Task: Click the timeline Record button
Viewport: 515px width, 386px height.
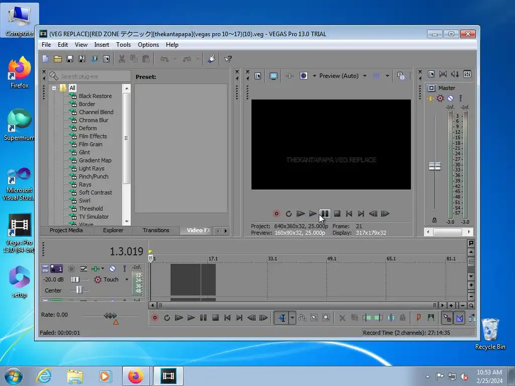Action: (x=155, y=318)
